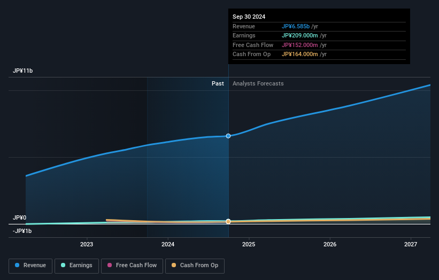Select the 2027 x-axis label
The width and height of the screenshot is (439, 280).
411,244
